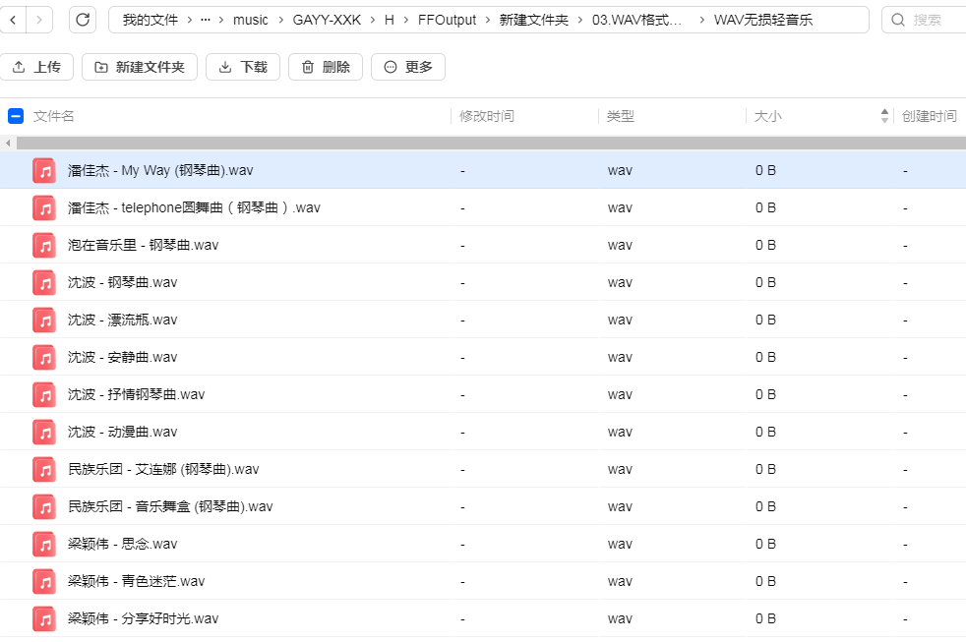Click the 新建文件夹 toolbar button
Image resolution: width=966 pixels, height=642 pixels.
pos(140,67)
